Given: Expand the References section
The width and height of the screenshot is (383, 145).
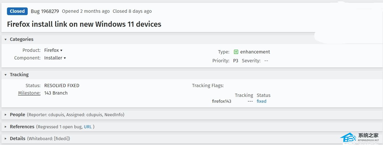Looking at the screenshot, I should point(6,127).
